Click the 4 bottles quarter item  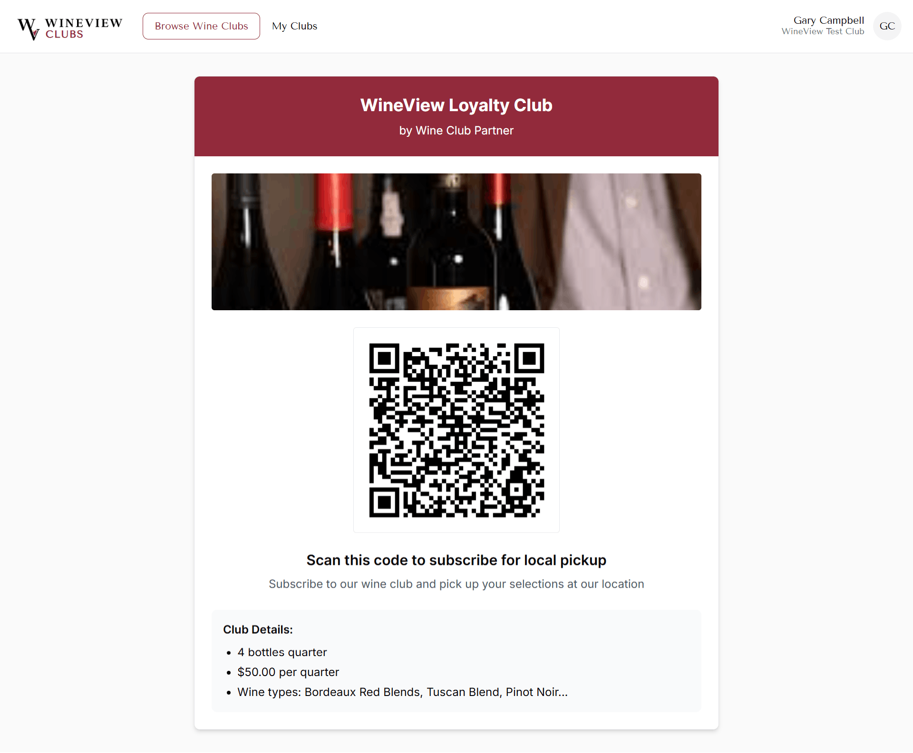pyautogui.click(x=282, y=652)
